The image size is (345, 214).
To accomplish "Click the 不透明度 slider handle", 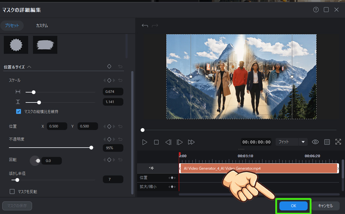I will pyautogui.click(x=91, y=148).
